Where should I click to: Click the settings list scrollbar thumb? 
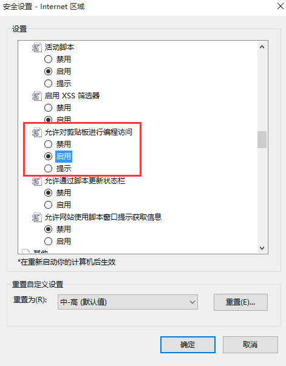pyautogui.click(x=262, y=140)
